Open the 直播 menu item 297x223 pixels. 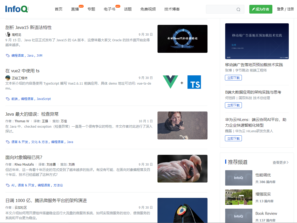tap(75, 9)
